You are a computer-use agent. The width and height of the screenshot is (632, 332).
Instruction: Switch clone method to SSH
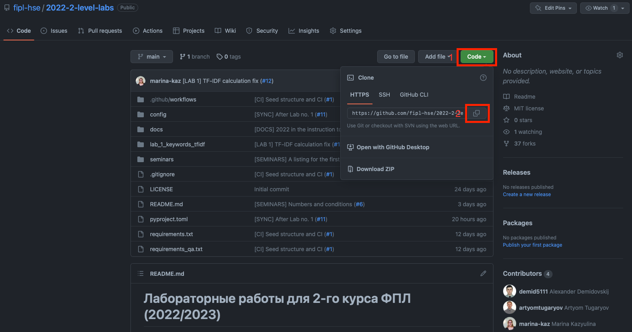click(x=384, y=95)
